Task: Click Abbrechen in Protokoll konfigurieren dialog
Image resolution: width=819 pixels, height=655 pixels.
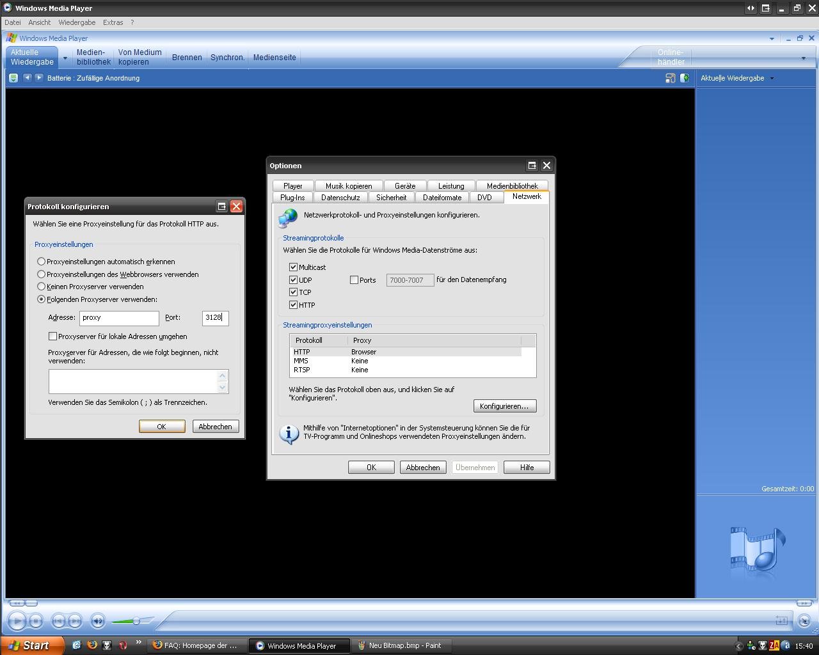Action: (216, 427)
